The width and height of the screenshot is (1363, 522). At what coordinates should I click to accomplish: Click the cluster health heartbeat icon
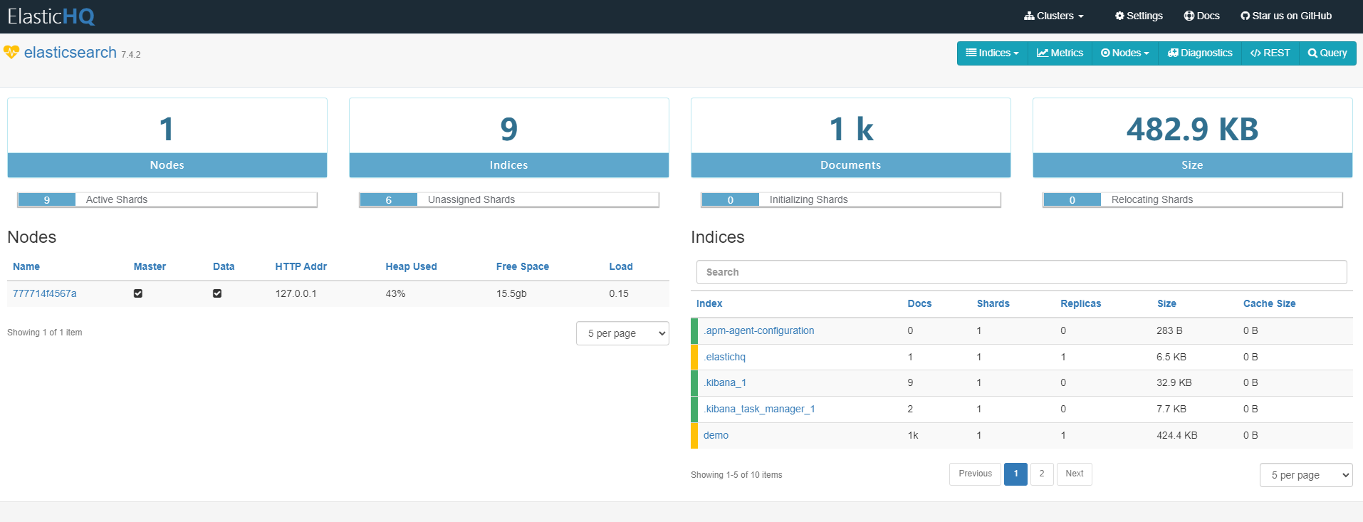[x=11, y=52]
